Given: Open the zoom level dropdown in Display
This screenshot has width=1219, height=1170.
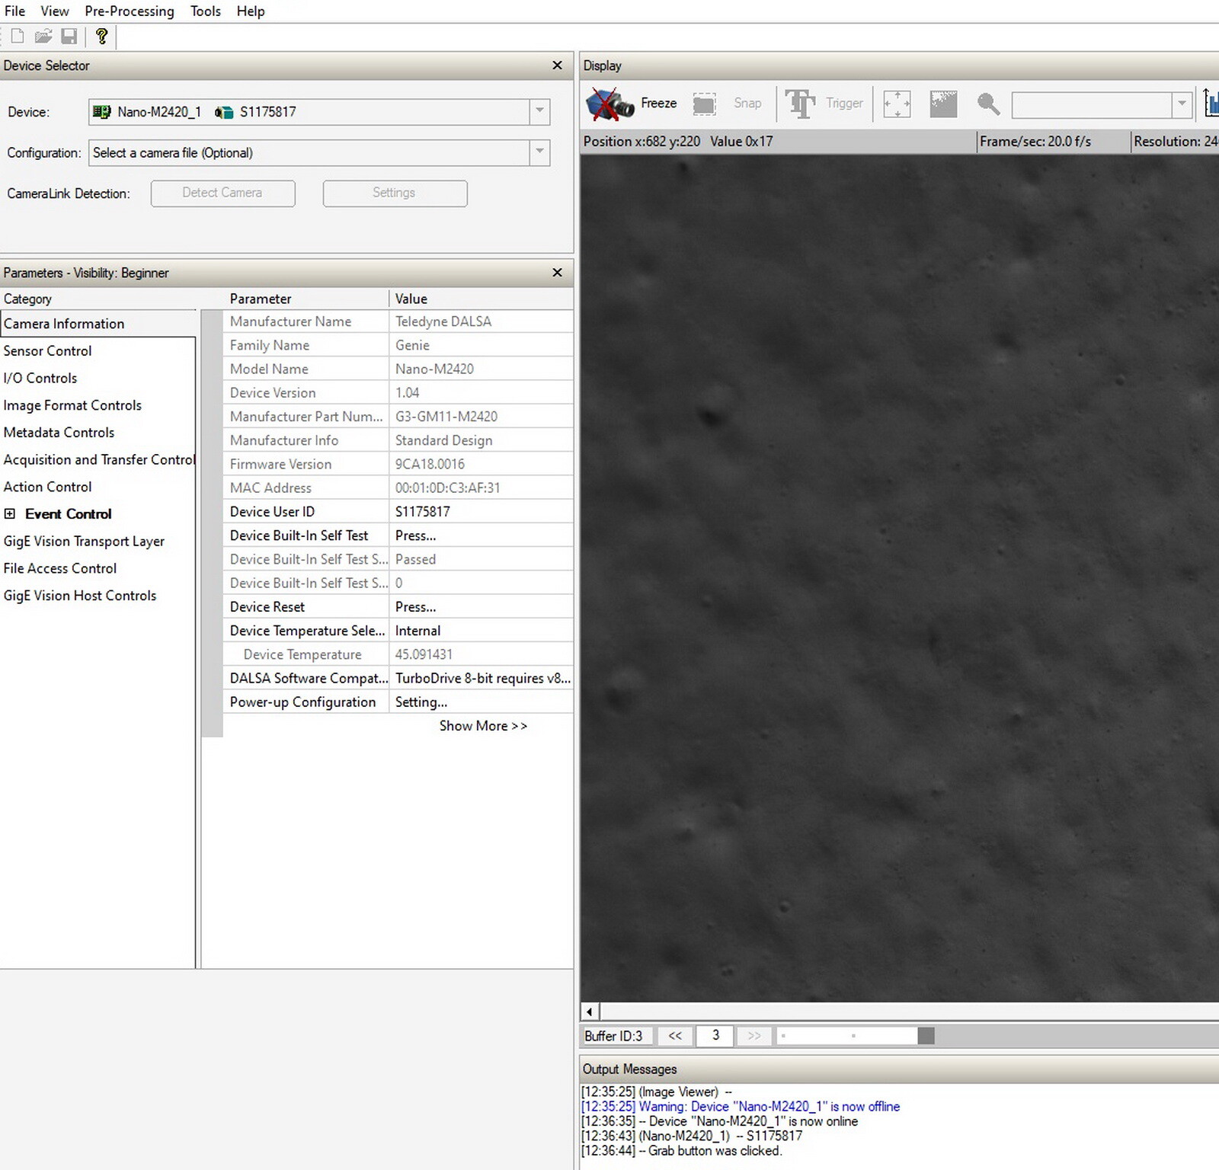Looking at the screenshot, I should 1181,104.
